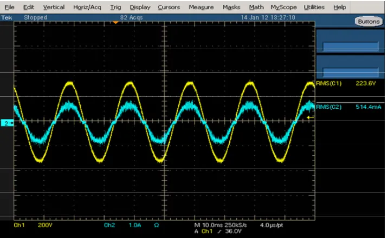
Task: Click the Tek logo label
Action: (x=7, y=17)
